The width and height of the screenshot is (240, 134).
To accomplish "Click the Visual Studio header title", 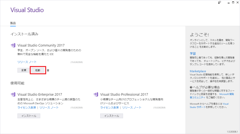I will tap(27, 10).
